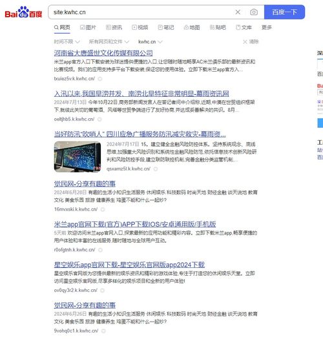Click thumbnail of monitor screens in flood result
323x339 pixels.
pos(78,157)
